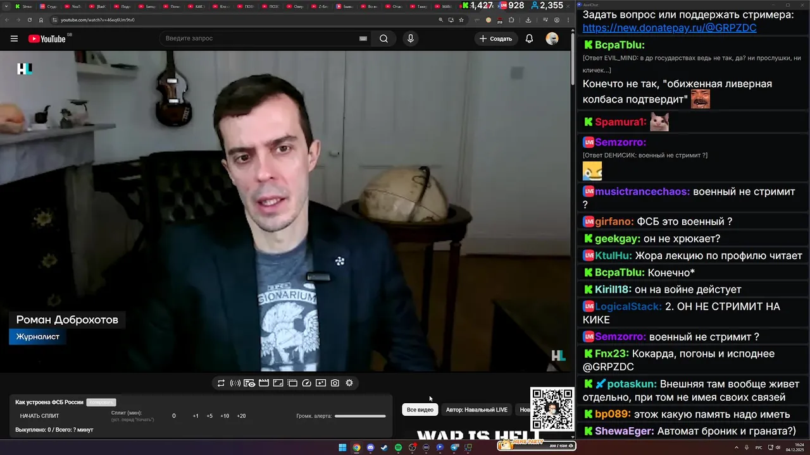
Task: Add +20 minutes to the split
Action: (241, 416)
